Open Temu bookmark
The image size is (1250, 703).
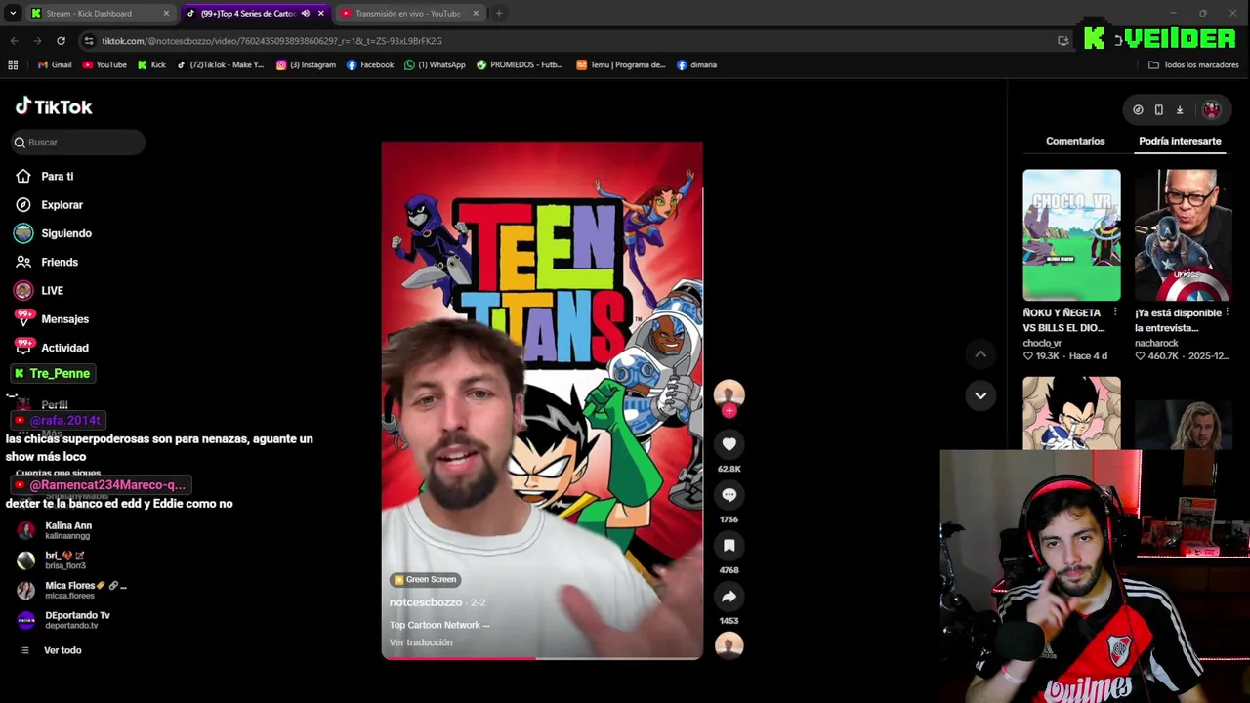(x=621, y=65)
